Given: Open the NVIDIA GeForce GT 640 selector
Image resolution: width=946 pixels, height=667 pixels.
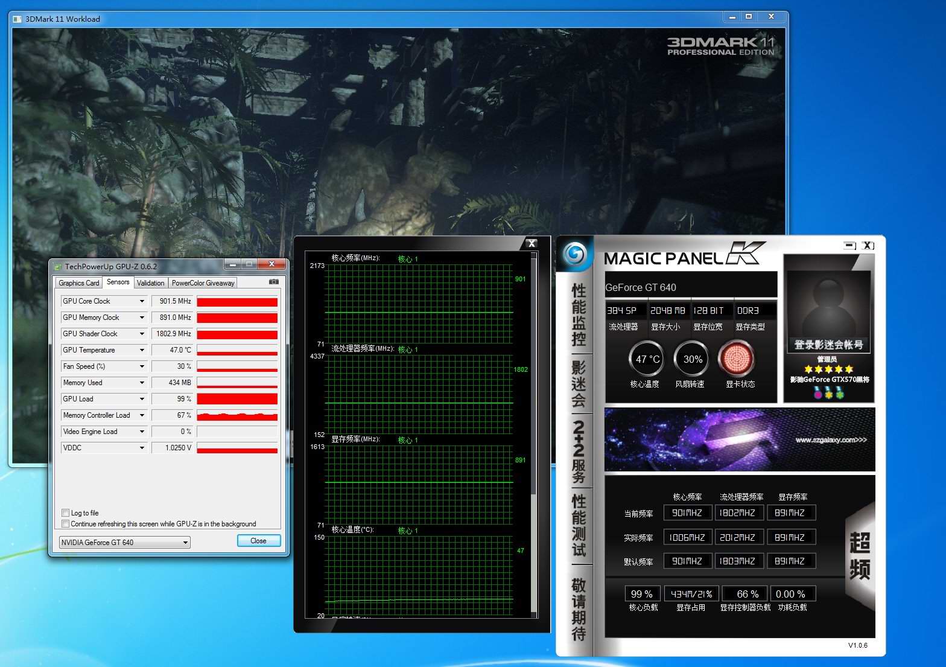Looking at the screenshot, I should coord(124,543).
